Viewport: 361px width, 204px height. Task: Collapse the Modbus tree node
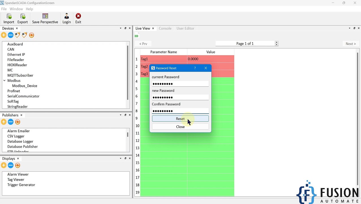tap(5, 80)
